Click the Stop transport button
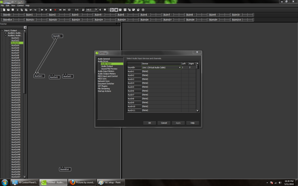The width and height of the screenshot is (298, 186). [x=51, y=9]
